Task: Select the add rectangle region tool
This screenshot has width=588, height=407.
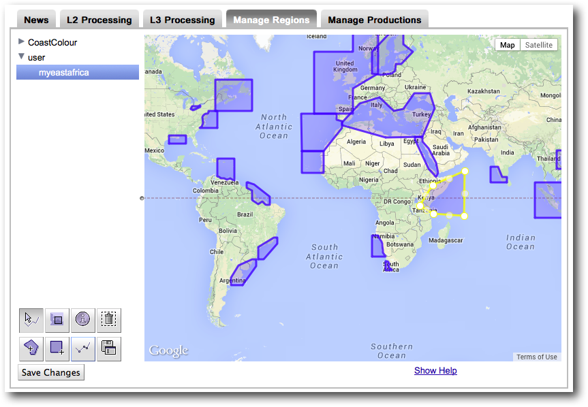Action: point(57,348)
